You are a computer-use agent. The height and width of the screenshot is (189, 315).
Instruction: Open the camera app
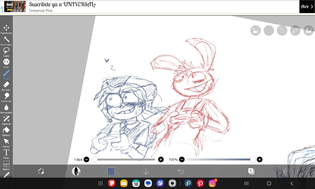[172, 183]
